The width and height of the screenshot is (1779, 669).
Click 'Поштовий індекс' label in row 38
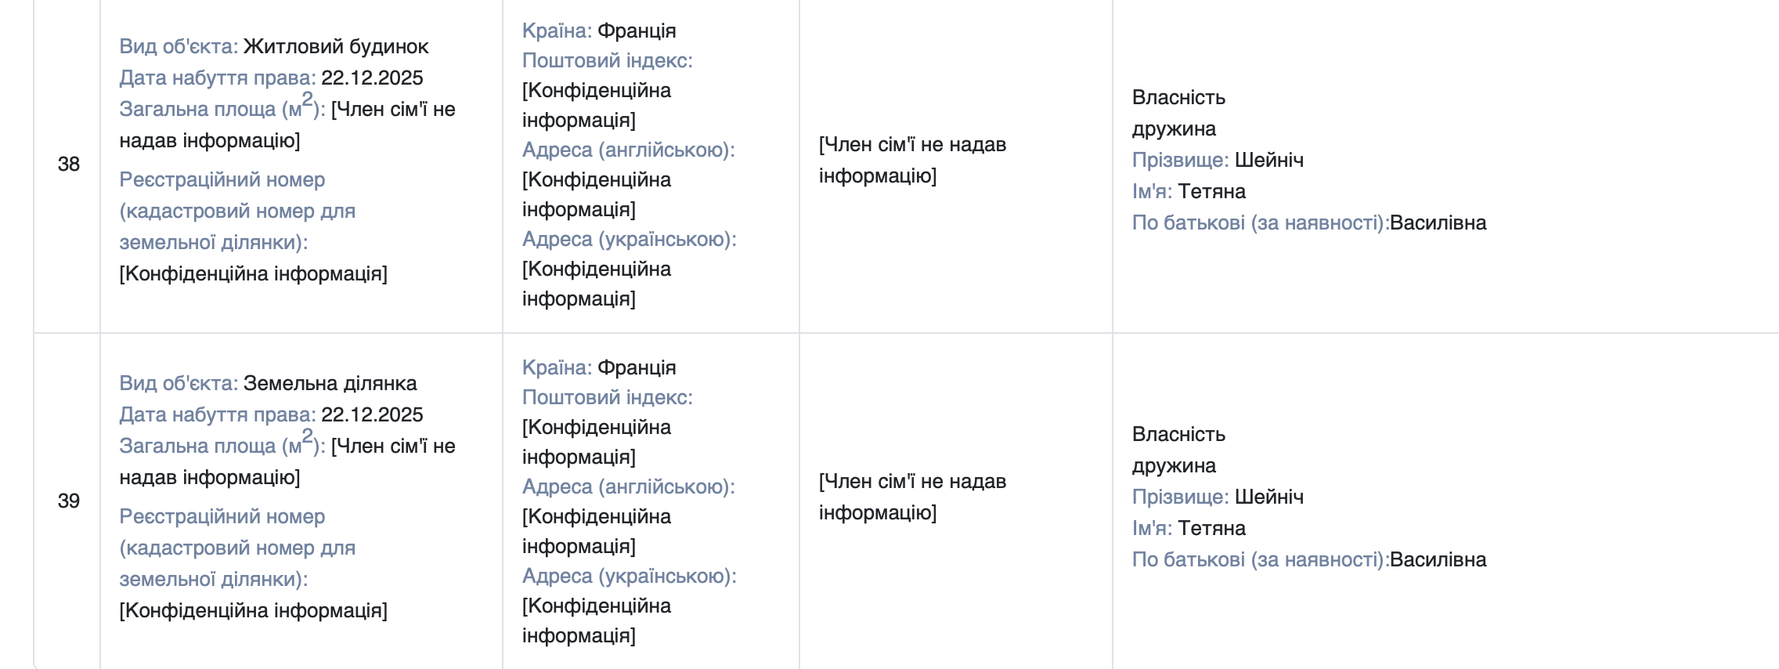[607, 61]
